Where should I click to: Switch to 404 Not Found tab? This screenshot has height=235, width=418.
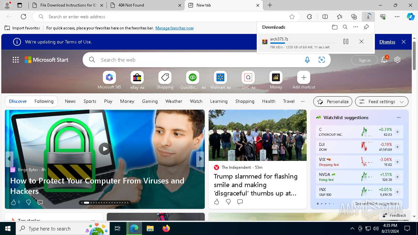(145, 5)
